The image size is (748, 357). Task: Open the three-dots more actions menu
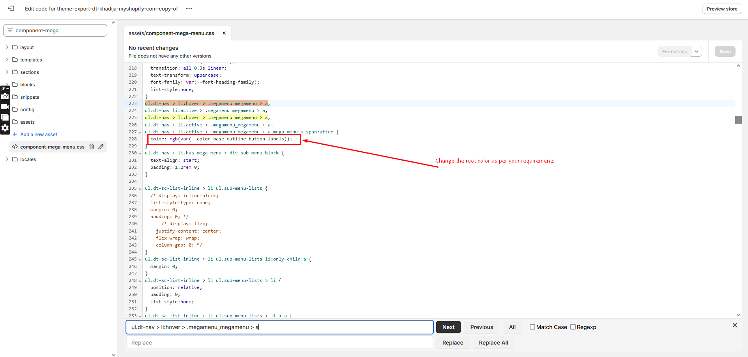pyautogui.click(x=189, y=9)
